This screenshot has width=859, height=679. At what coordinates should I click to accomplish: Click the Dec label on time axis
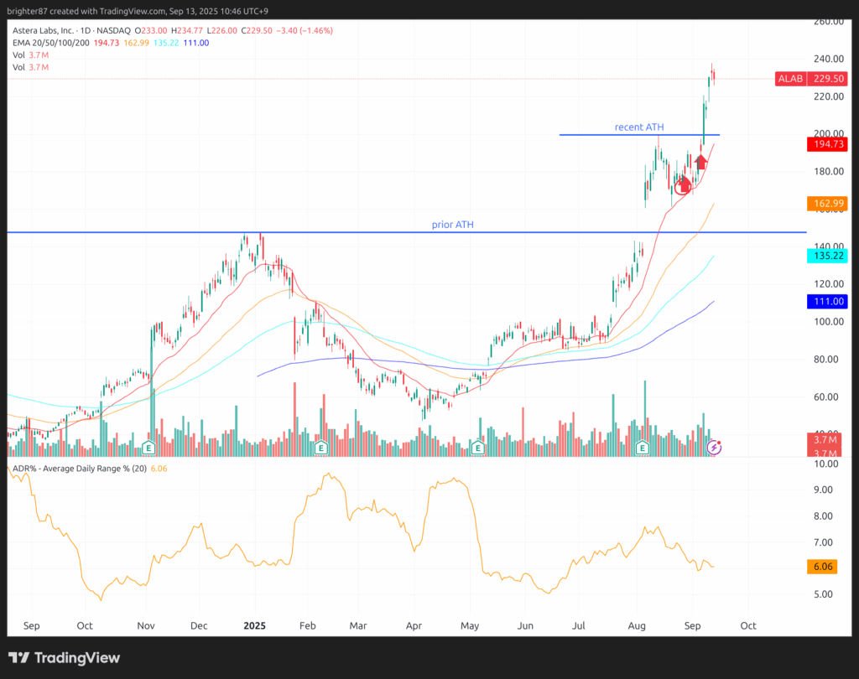[199, 625]
